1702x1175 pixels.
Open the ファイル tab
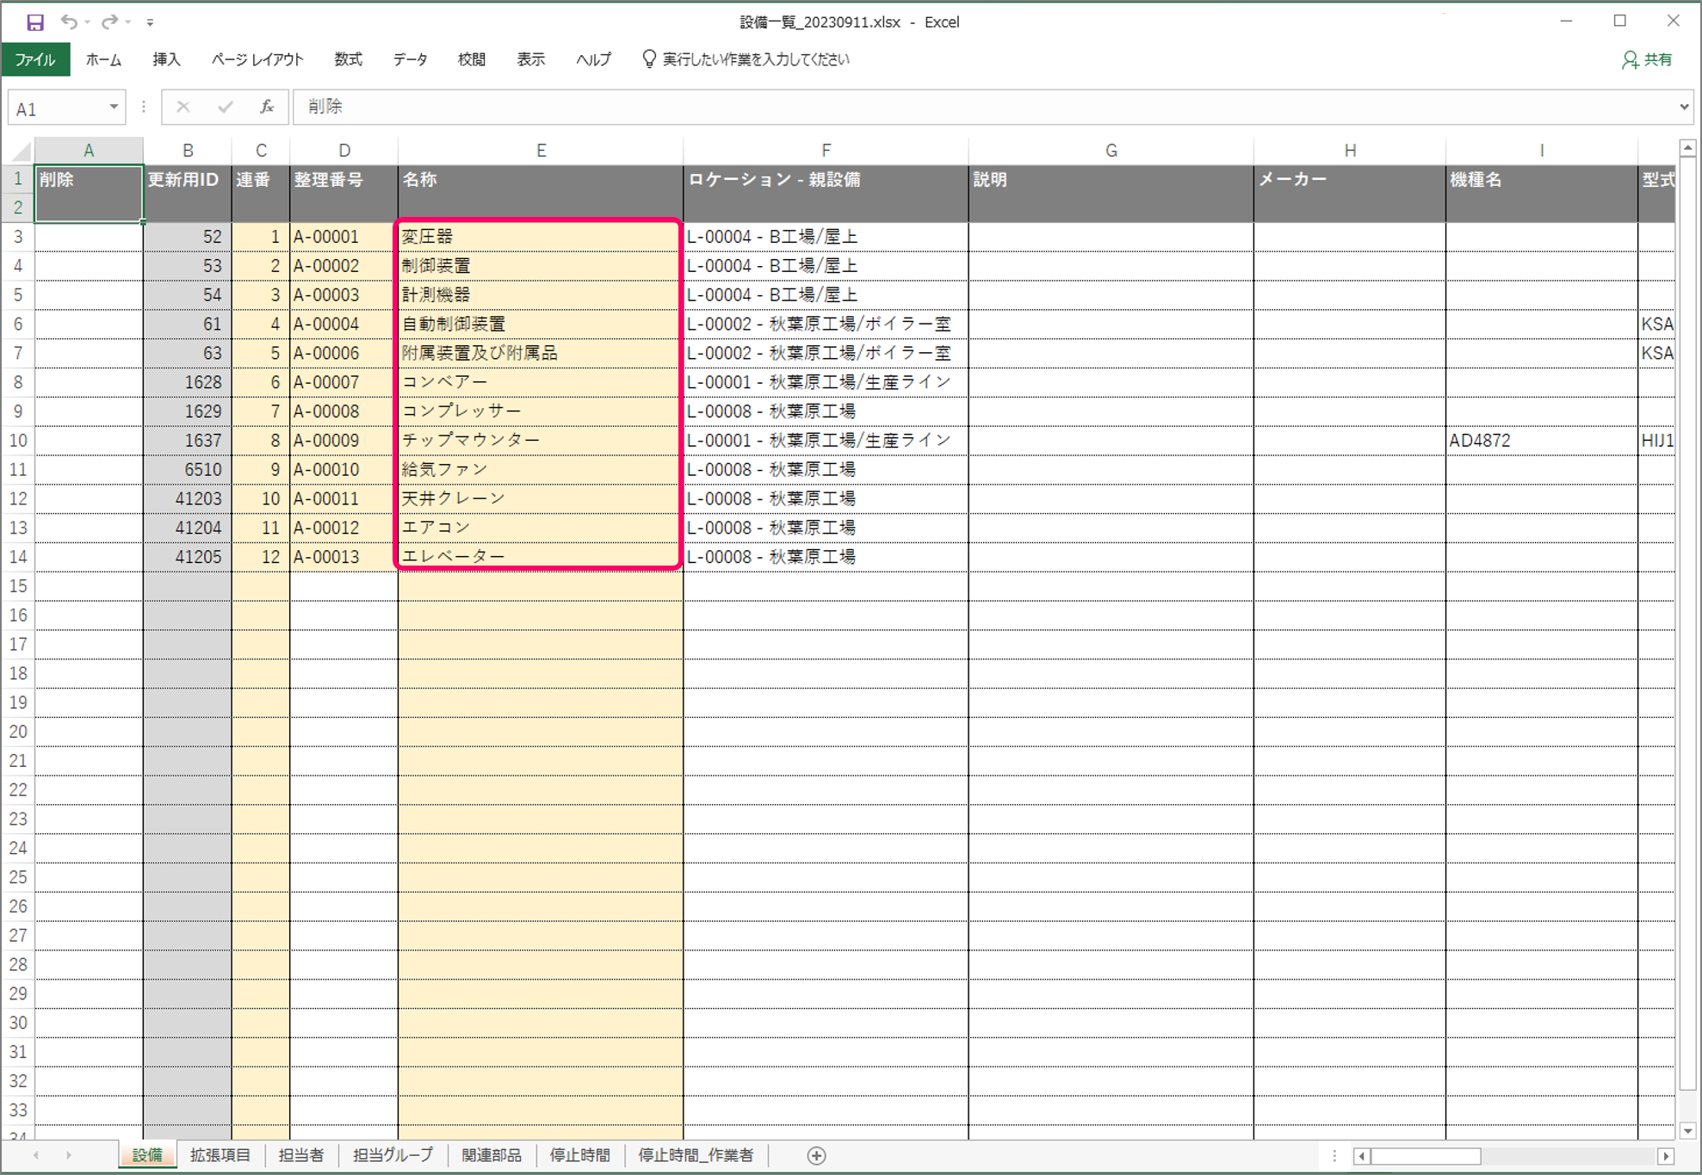(x=35, y=59)
